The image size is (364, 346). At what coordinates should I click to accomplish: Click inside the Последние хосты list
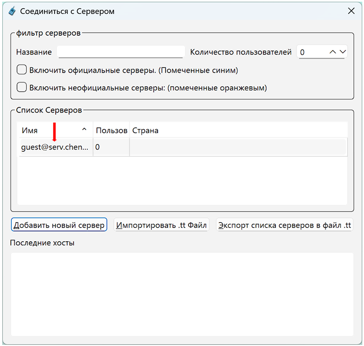(182, 294)
